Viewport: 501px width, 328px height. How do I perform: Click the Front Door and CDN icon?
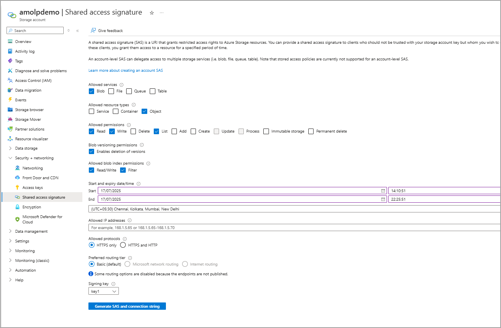point(17,178)
